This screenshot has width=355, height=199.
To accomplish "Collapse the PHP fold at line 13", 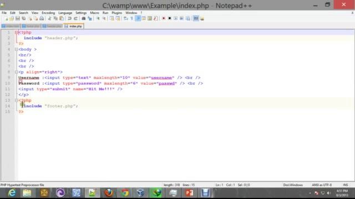I will pyautogui.click(x=16, y=101).
